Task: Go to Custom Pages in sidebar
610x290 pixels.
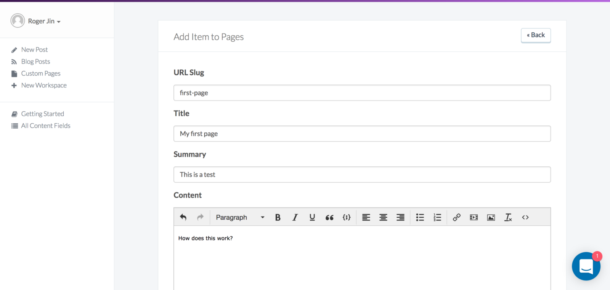Action: pyautogui.click(x=41, y=73)
